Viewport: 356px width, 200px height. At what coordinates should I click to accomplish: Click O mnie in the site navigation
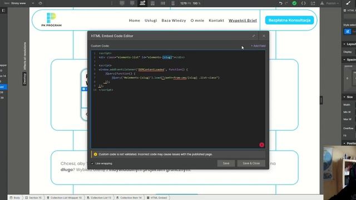(x=197, y=21)
